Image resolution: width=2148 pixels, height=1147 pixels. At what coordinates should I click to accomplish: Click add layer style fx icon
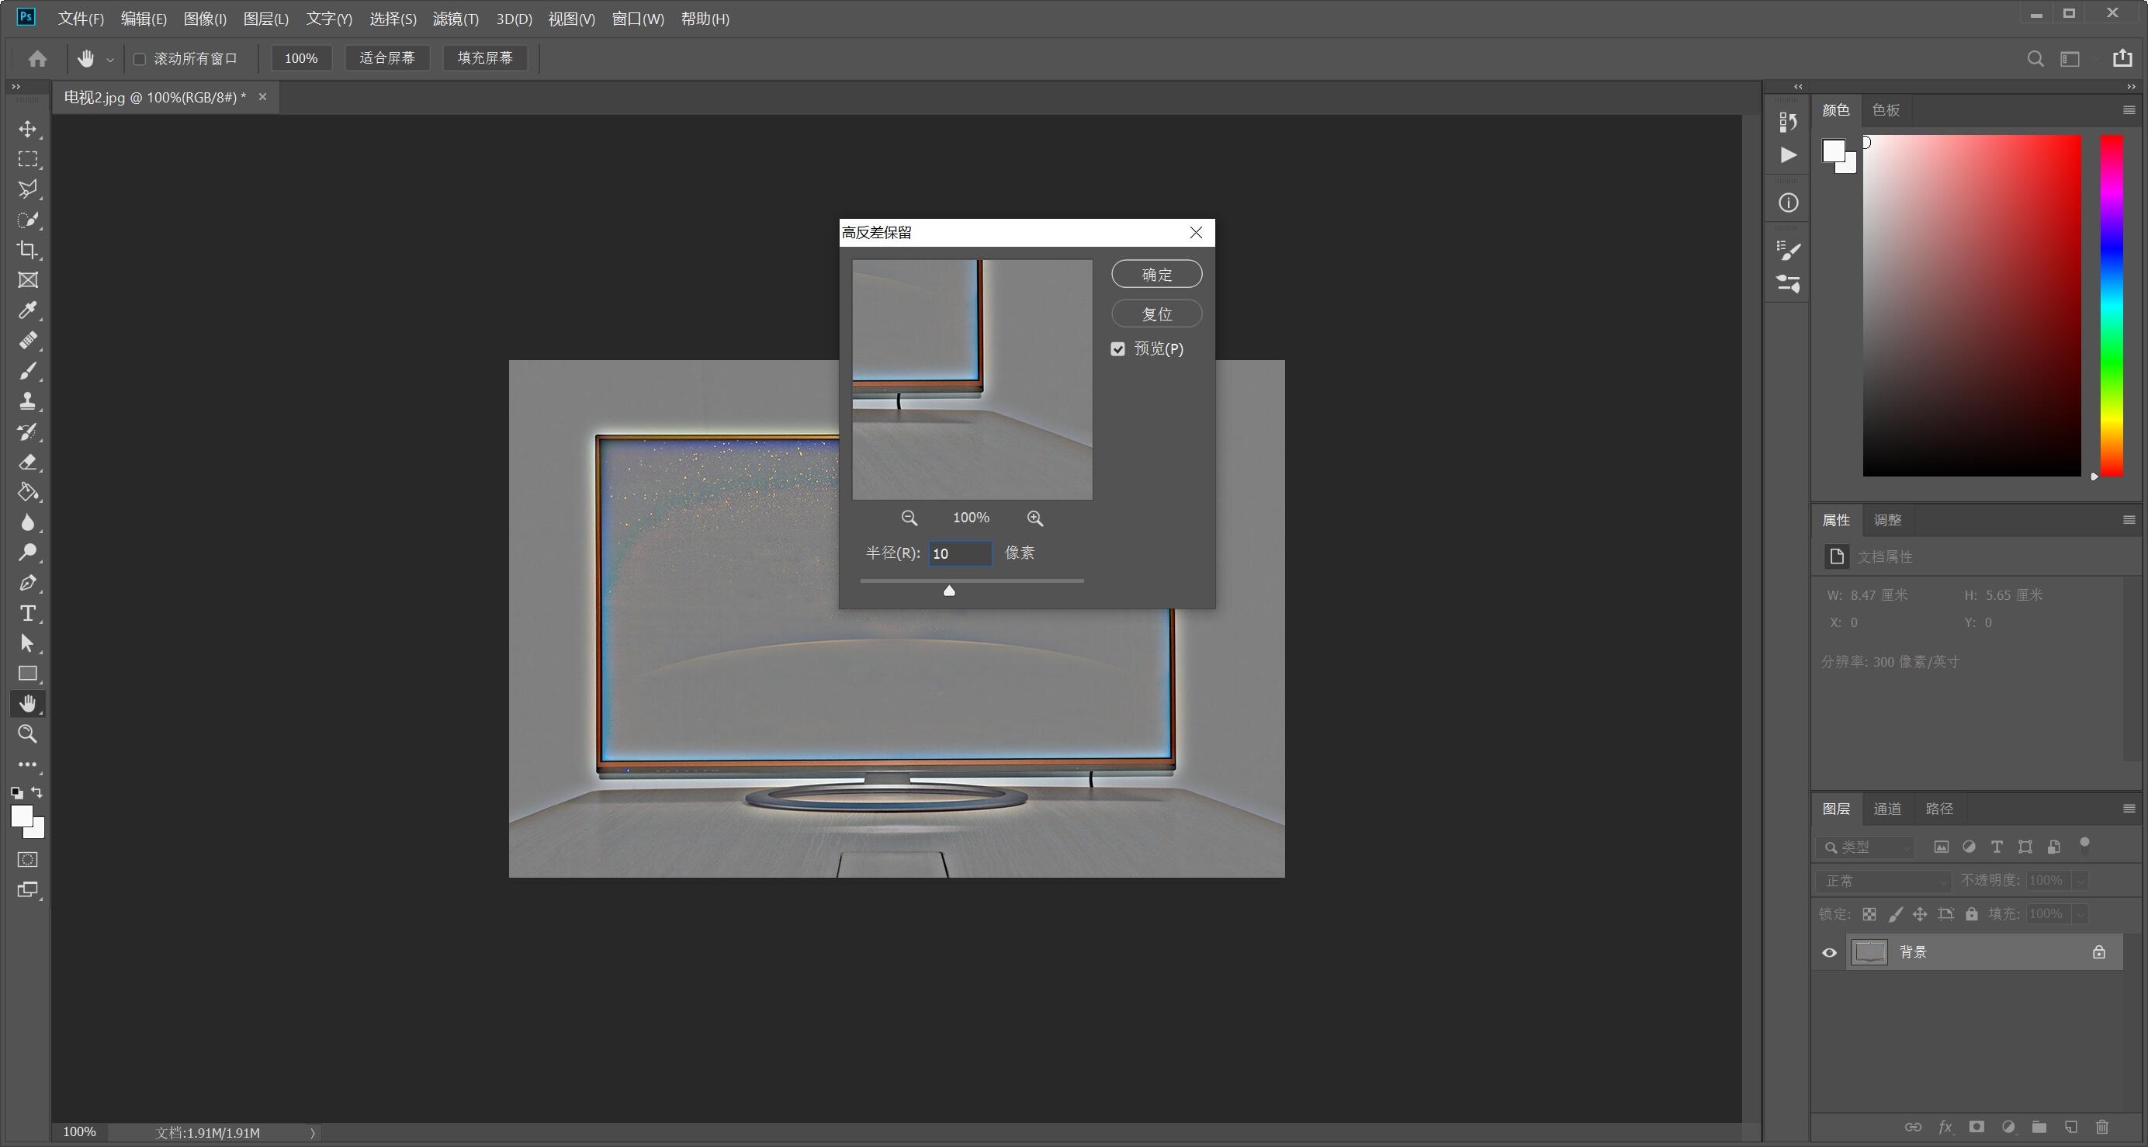coord(1945,1127)
